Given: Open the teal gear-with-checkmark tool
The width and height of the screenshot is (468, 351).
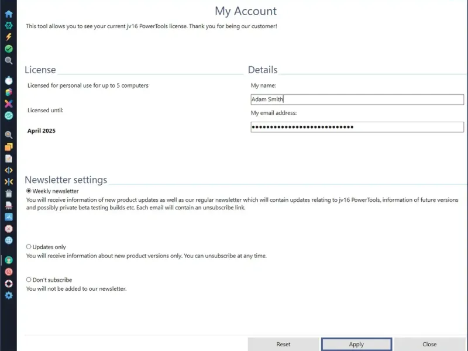Looking at the screenshot, I should pyautogui.click(x=9, y=26).
